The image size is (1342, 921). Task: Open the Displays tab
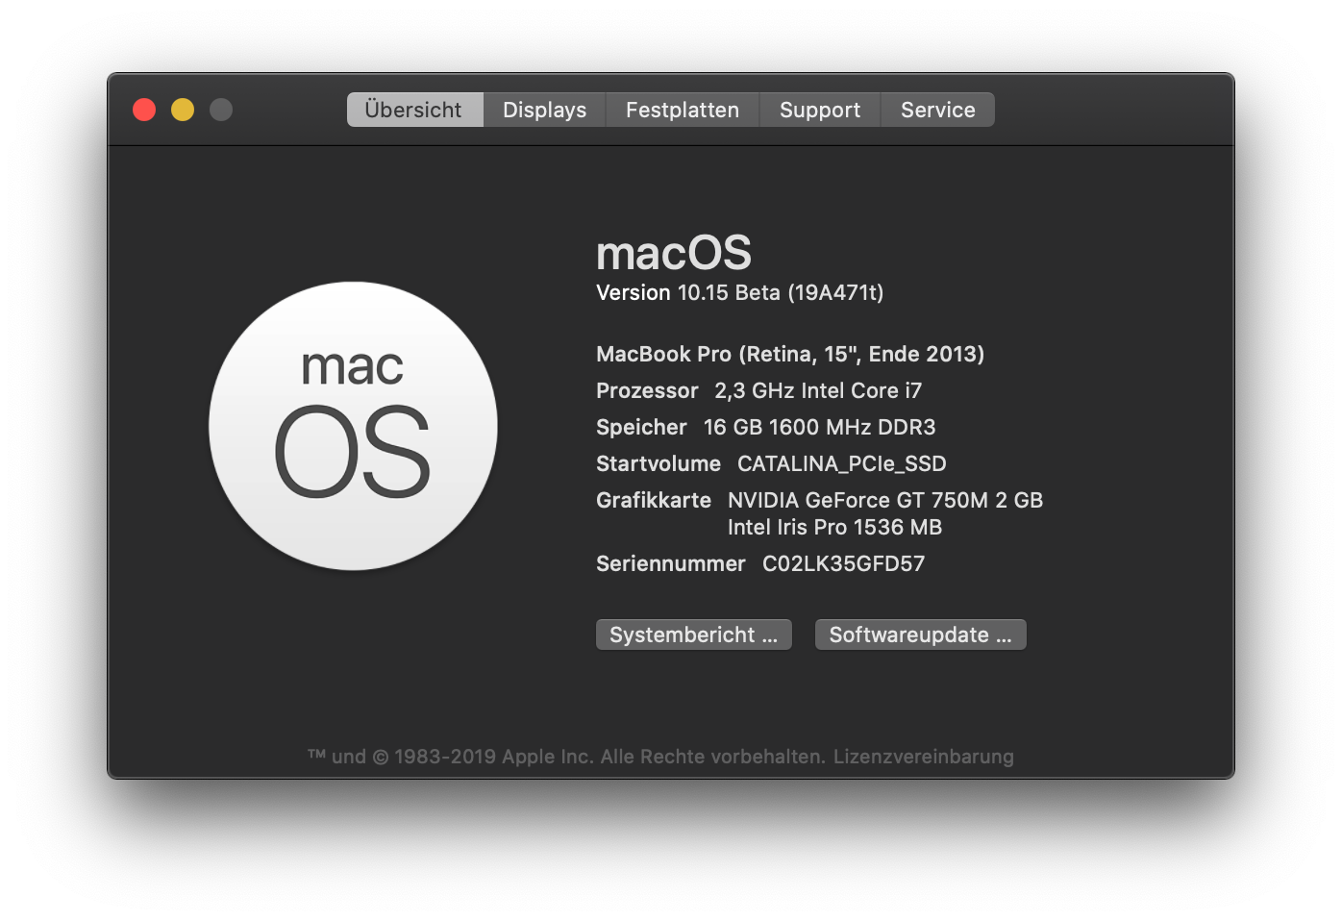pyautogui.click(x=544, y=110)
